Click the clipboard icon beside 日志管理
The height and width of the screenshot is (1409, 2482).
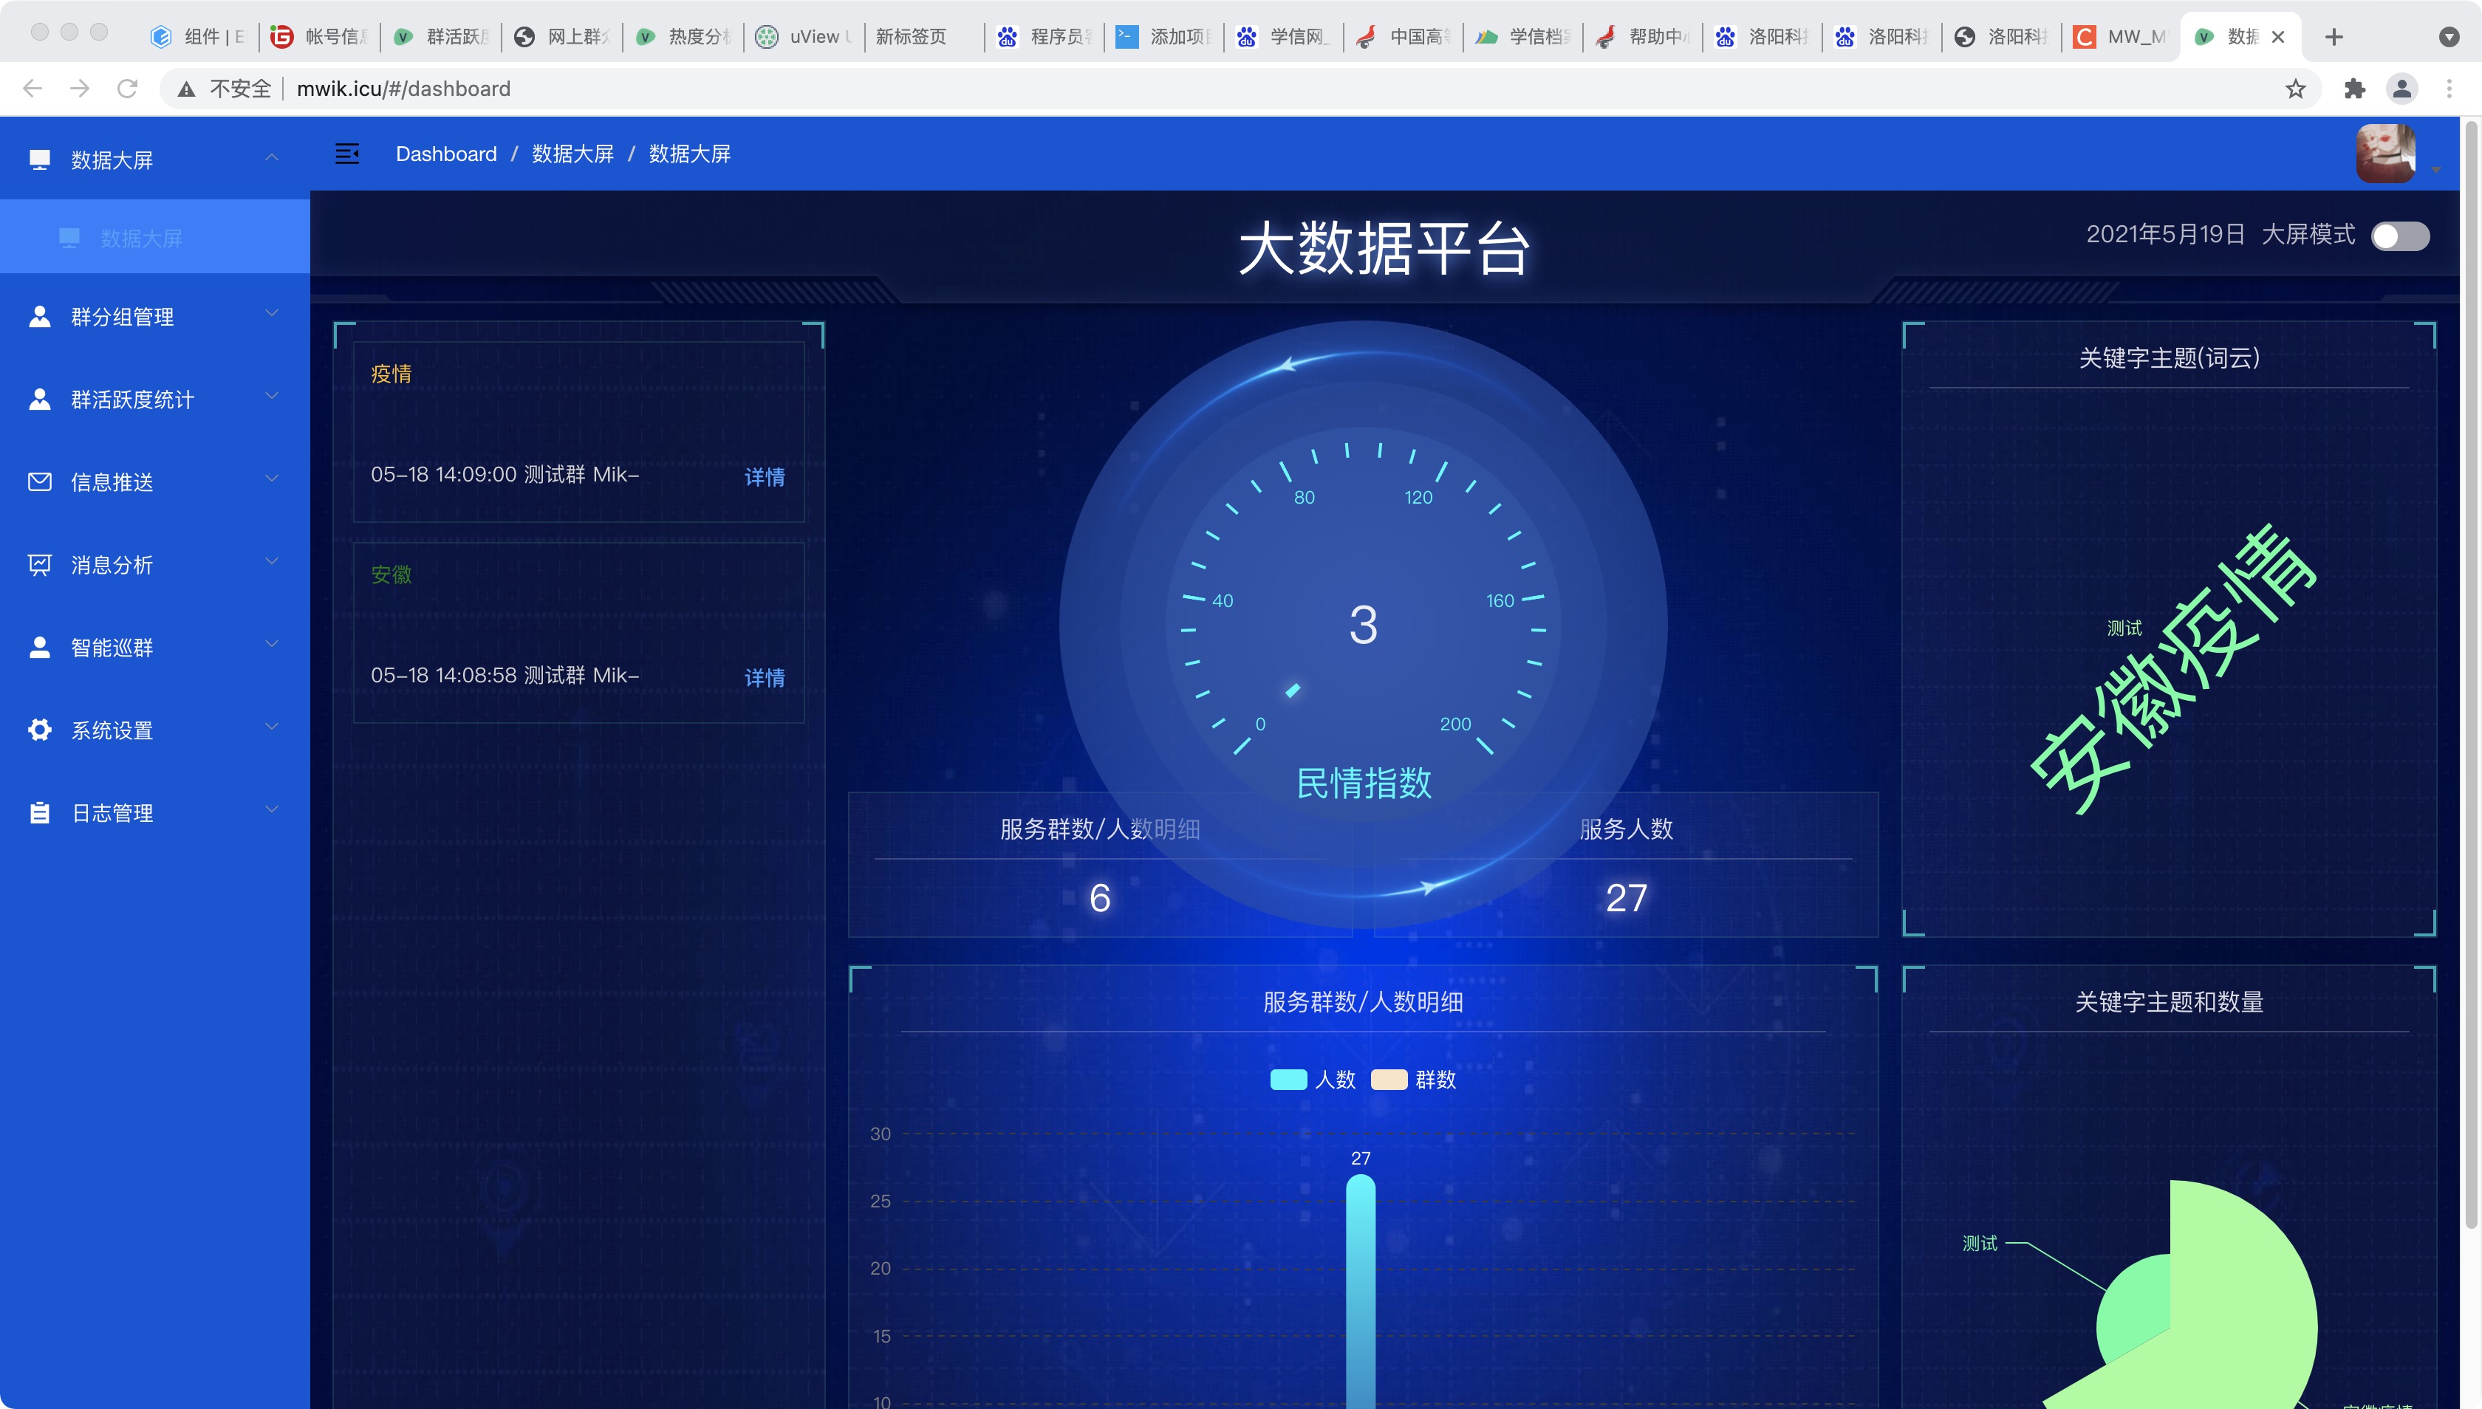40,813
